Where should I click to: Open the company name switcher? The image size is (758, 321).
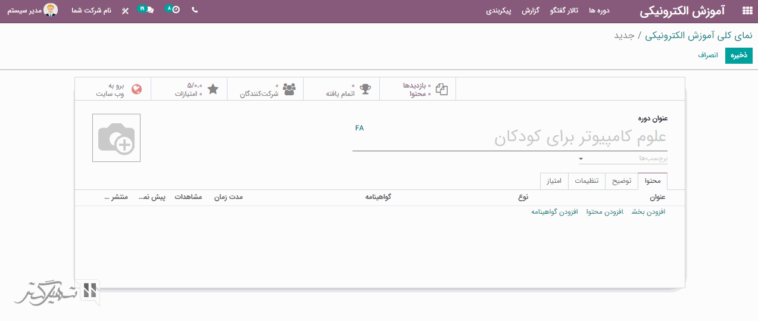pos(91,11)
